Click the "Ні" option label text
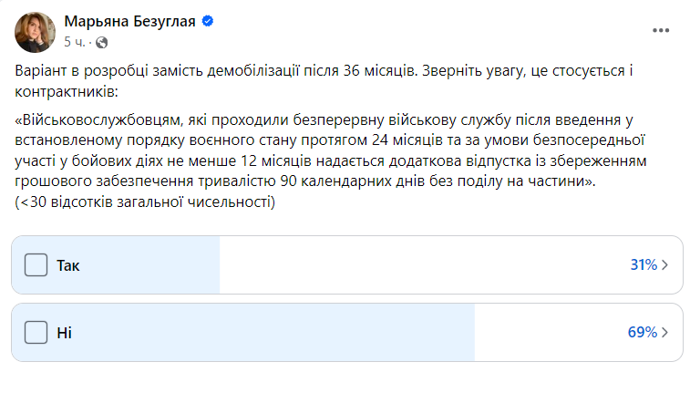 64,333
